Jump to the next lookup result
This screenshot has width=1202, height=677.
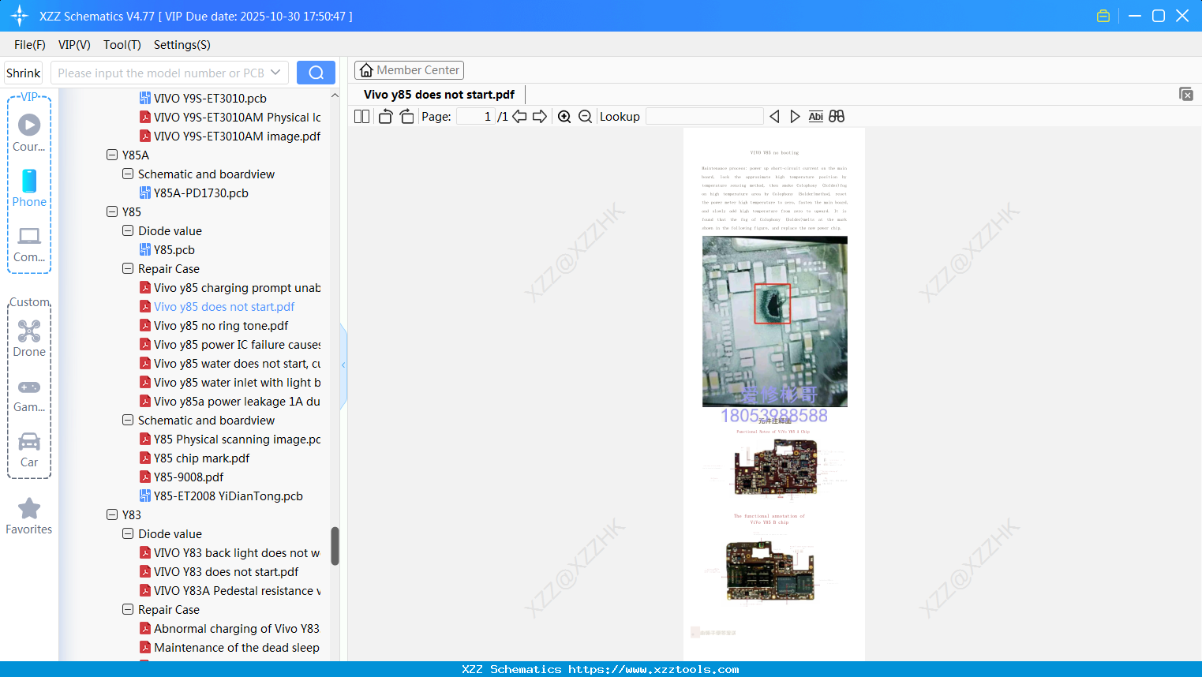tap(795, 117)
